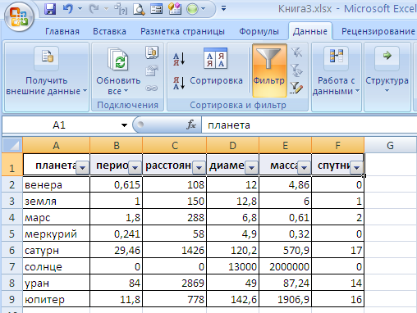Screen dimensions: 417x313
Task: Toggle the Фильтр funnel button
Action: coord(269,70)
